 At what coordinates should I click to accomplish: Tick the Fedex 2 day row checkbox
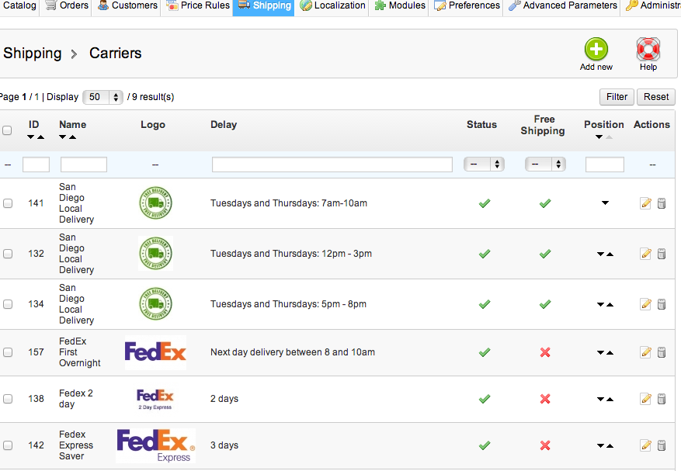pyautogui.click(x=8, y=399)
